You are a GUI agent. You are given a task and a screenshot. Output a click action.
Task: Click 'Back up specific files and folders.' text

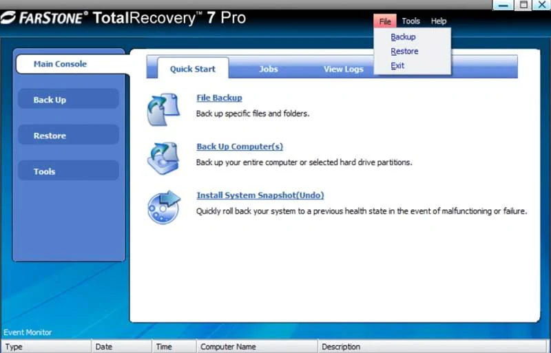(253, 114)
